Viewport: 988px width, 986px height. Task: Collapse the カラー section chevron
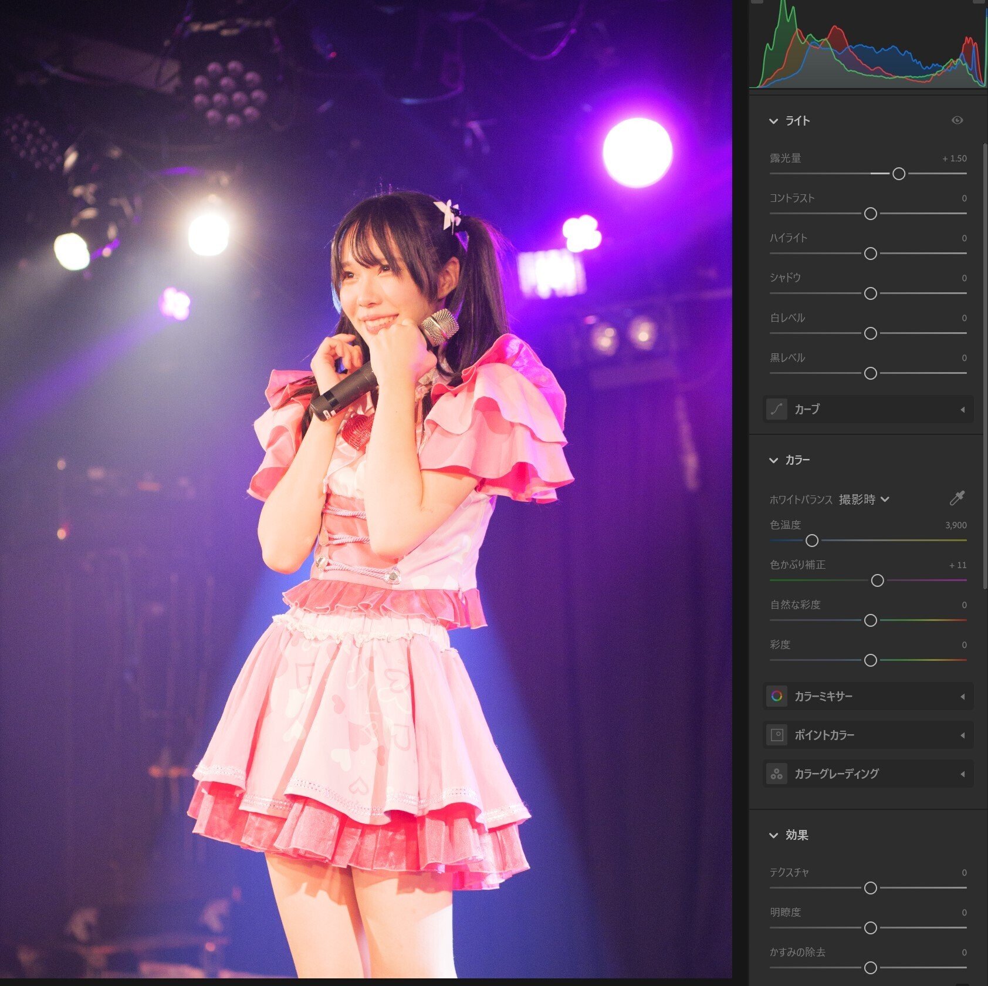click(x=773, y=460)
